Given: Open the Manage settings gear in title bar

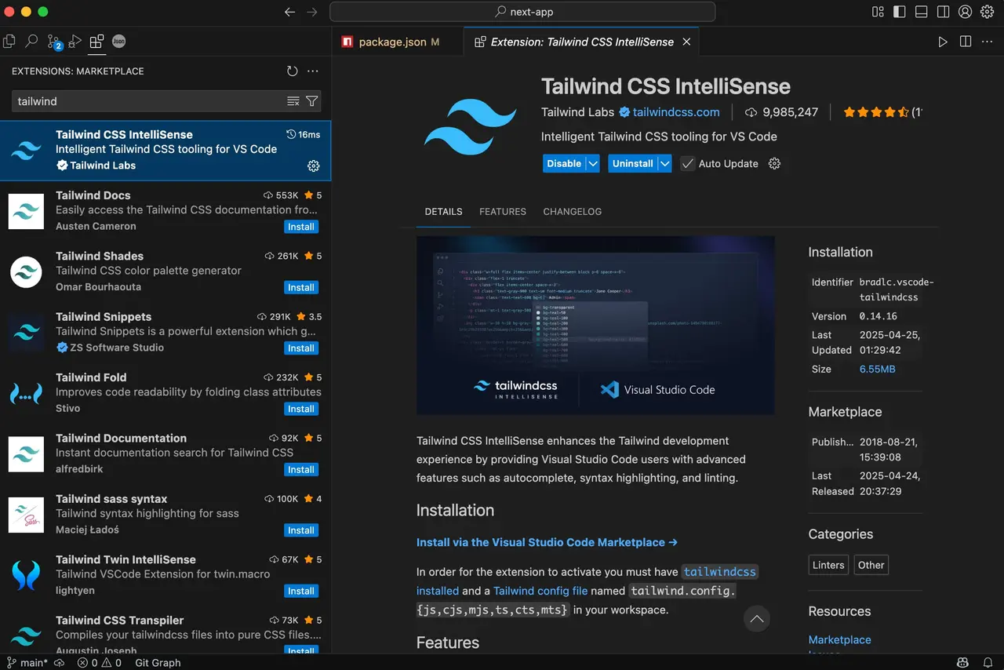Looking at the screenshot, I should 988,12.
